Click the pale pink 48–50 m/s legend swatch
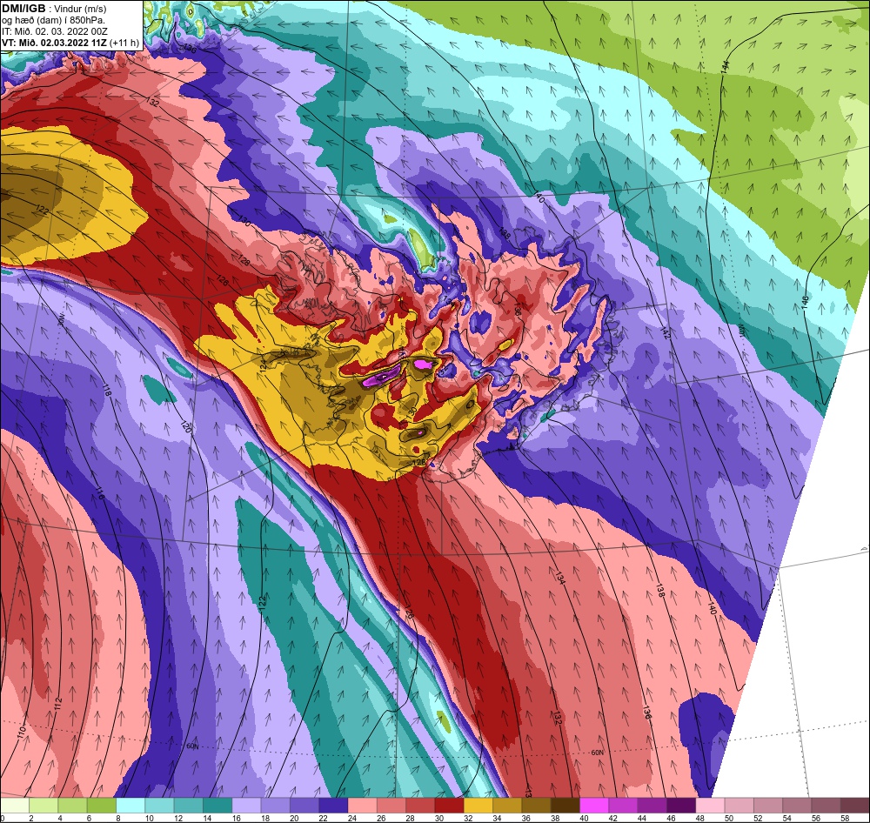The image size is (870, 823). [710, 806]
